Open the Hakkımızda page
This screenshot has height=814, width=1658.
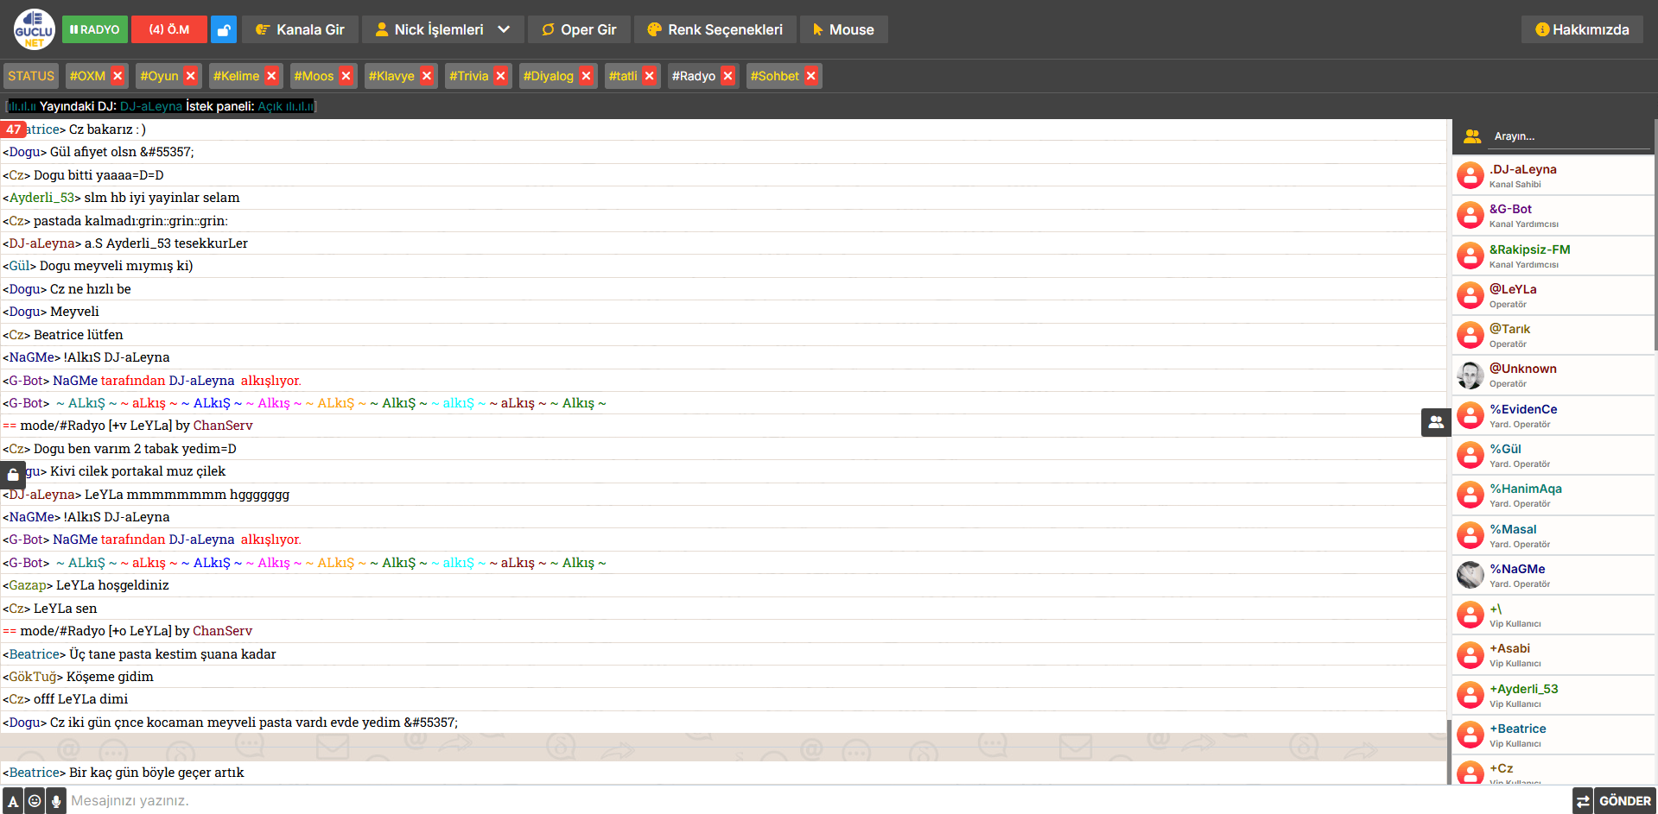(1582, 29)
